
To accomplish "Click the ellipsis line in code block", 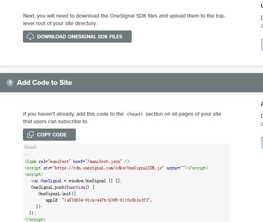I will (x=27, y=154).
